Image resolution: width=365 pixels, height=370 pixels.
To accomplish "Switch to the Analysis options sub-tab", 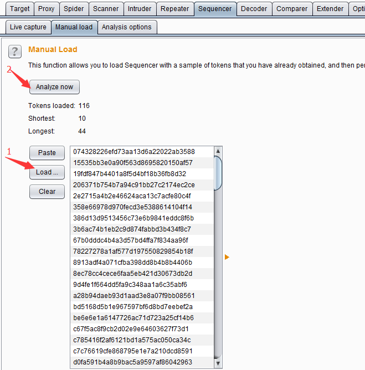I will coord(126,27).
